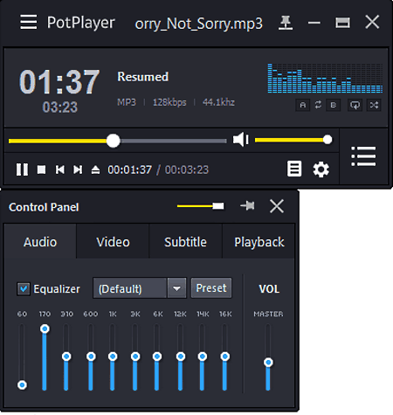The height and width of the screenshot is (415, 393).
Task: Adjust the 60 Hz equalizer band
Action: tap(22, 357)
